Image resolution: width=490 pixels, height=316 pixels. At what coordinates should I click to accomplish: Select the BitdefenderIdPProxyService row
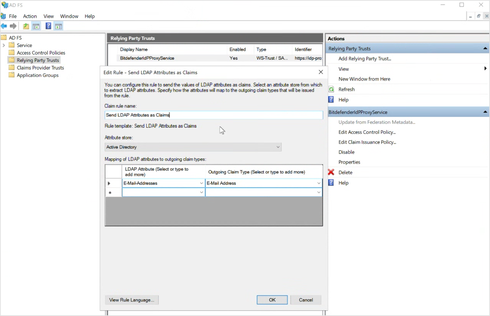click(x=220, y=58)
